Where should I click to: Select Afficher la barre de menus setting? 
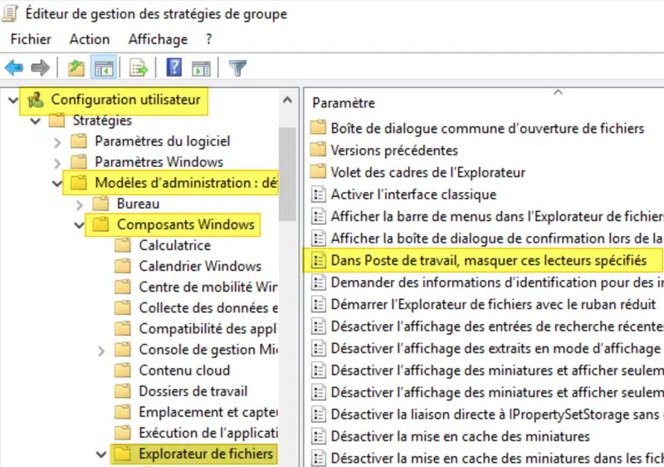[x=496, y=216]
